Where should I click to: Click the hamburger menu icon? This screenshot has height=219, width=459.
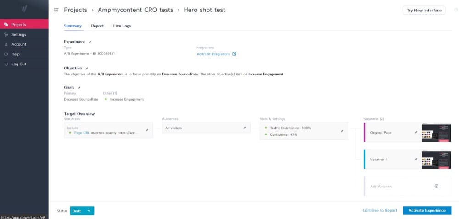[x=56, y=10]
